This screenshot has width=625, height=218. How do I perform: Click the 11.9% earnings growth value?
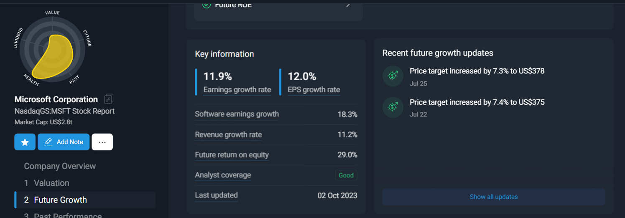(x=217, y=76)
